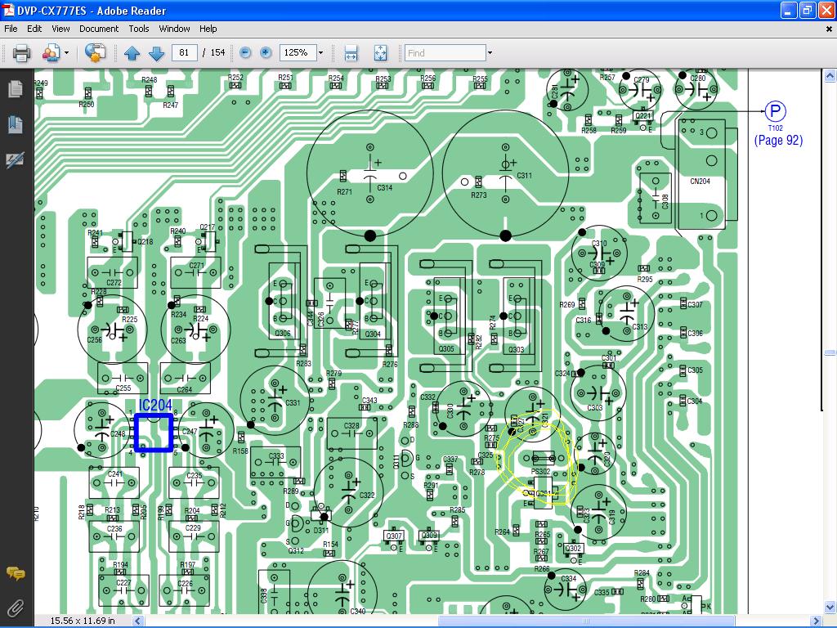
Task: Click the R271 resistor label
Action: coord(344,191)
